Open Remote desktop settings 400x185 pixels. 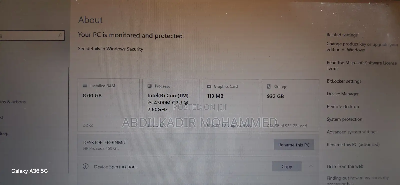[x=343, y=107]
